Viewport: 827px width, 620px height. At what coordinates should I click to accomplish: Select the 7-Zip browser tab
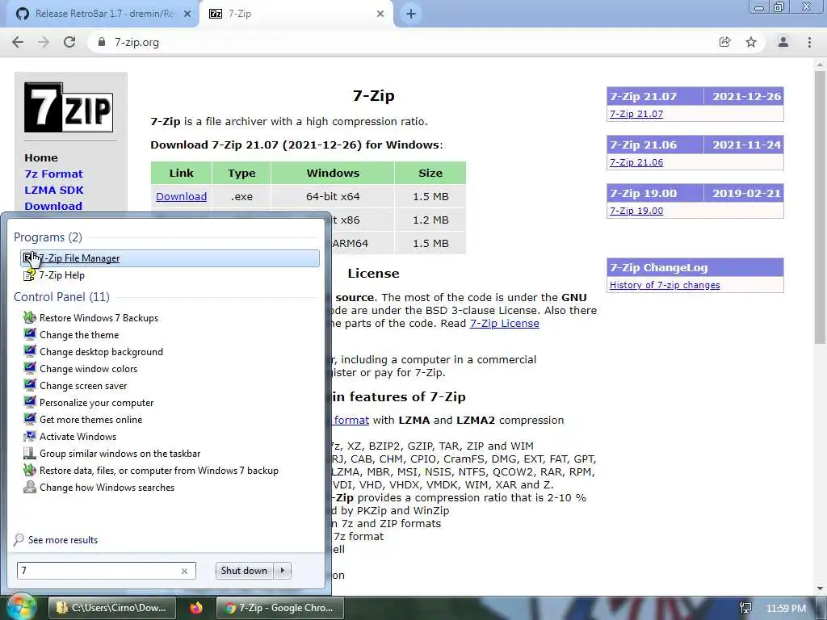coord(296,14)
